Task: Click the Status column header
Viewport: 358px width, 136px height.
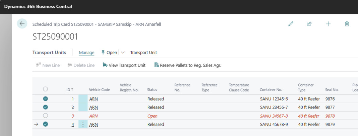Action: pos(152,90)
